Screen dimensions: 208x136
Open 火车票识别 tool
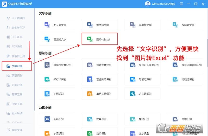tap(142, 94)
